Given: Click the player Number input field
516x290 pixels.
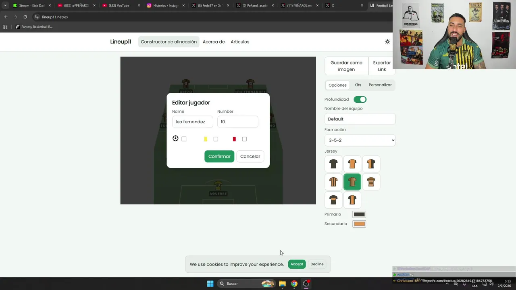Looking at the screenshot, I should [x=237, y=122].
